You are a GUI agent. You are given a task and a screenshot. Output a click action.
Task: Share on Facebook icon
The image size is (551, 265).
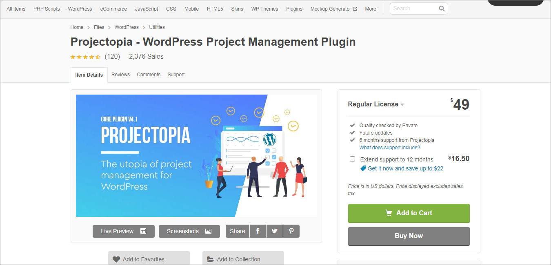click(258, 231)
